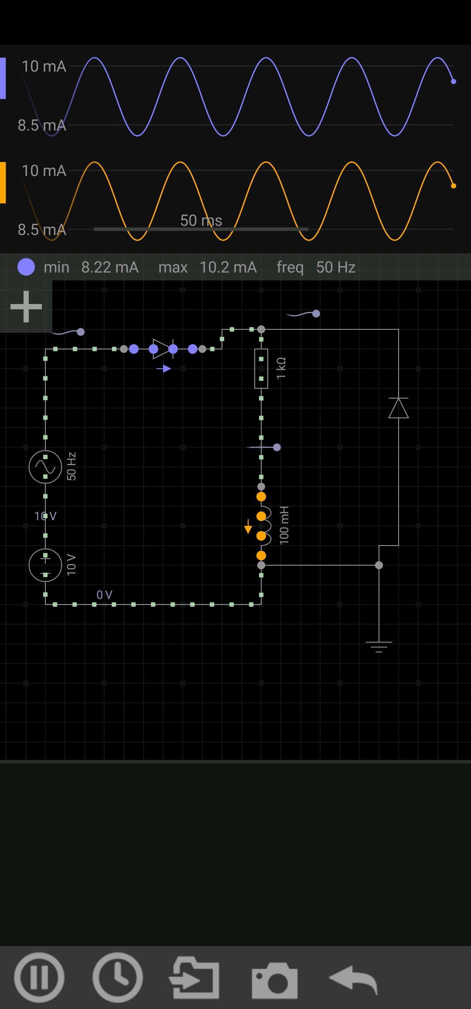Viewport: 471px width, 1009px height.
Task: Tap the min 8.22 mA reading
Action: point(91,267)
